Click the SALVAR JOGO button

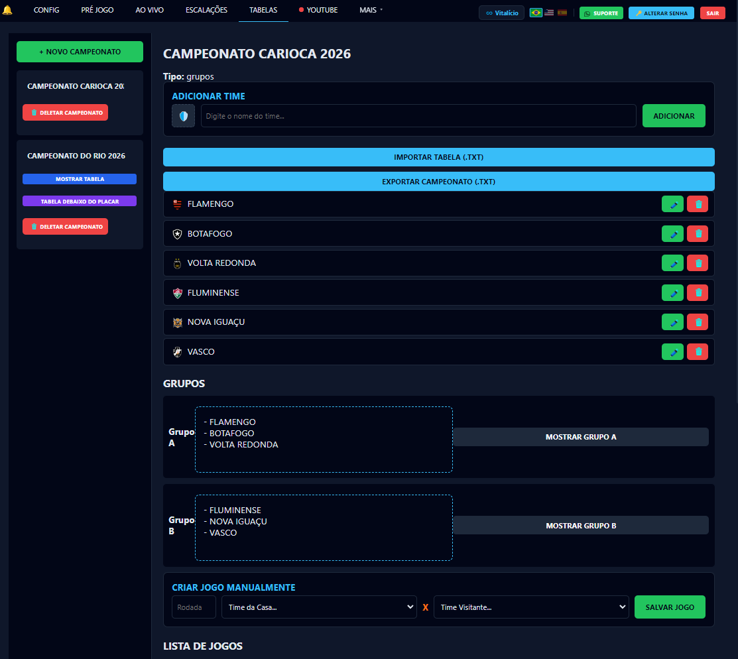coord(670,607)
